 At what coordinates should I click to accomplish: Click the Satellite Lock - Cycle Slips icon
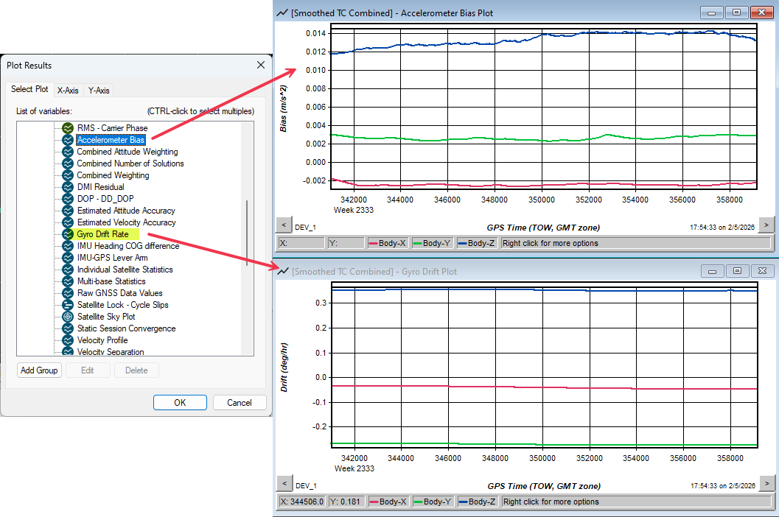68,305
